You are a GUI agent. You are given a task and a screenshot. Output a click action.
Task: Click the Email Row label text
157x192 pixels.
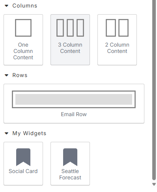74,114
